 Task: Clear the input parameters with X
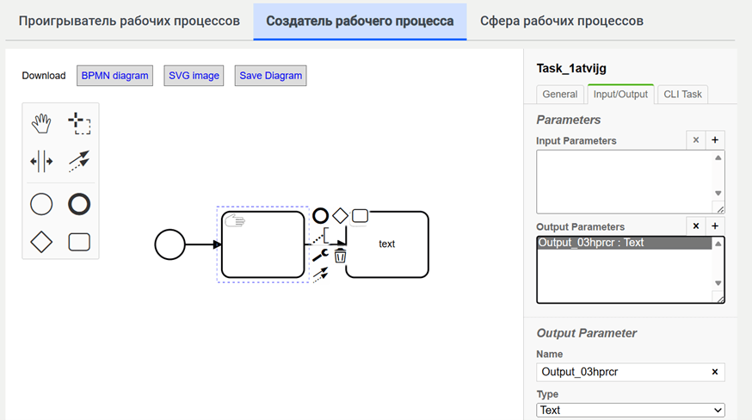click(696, 140)
